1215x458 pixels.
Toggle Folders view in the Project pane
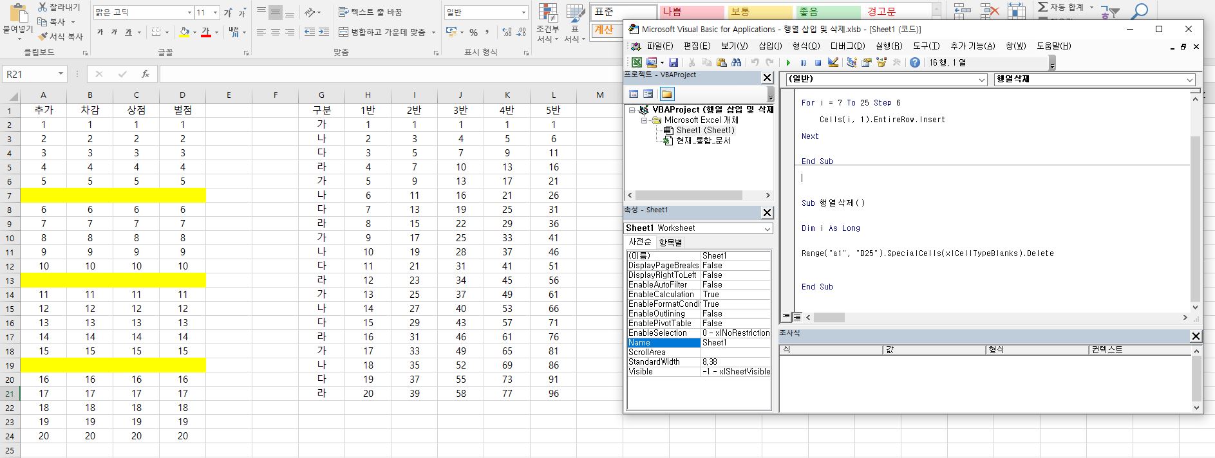(x=666, y=94)
